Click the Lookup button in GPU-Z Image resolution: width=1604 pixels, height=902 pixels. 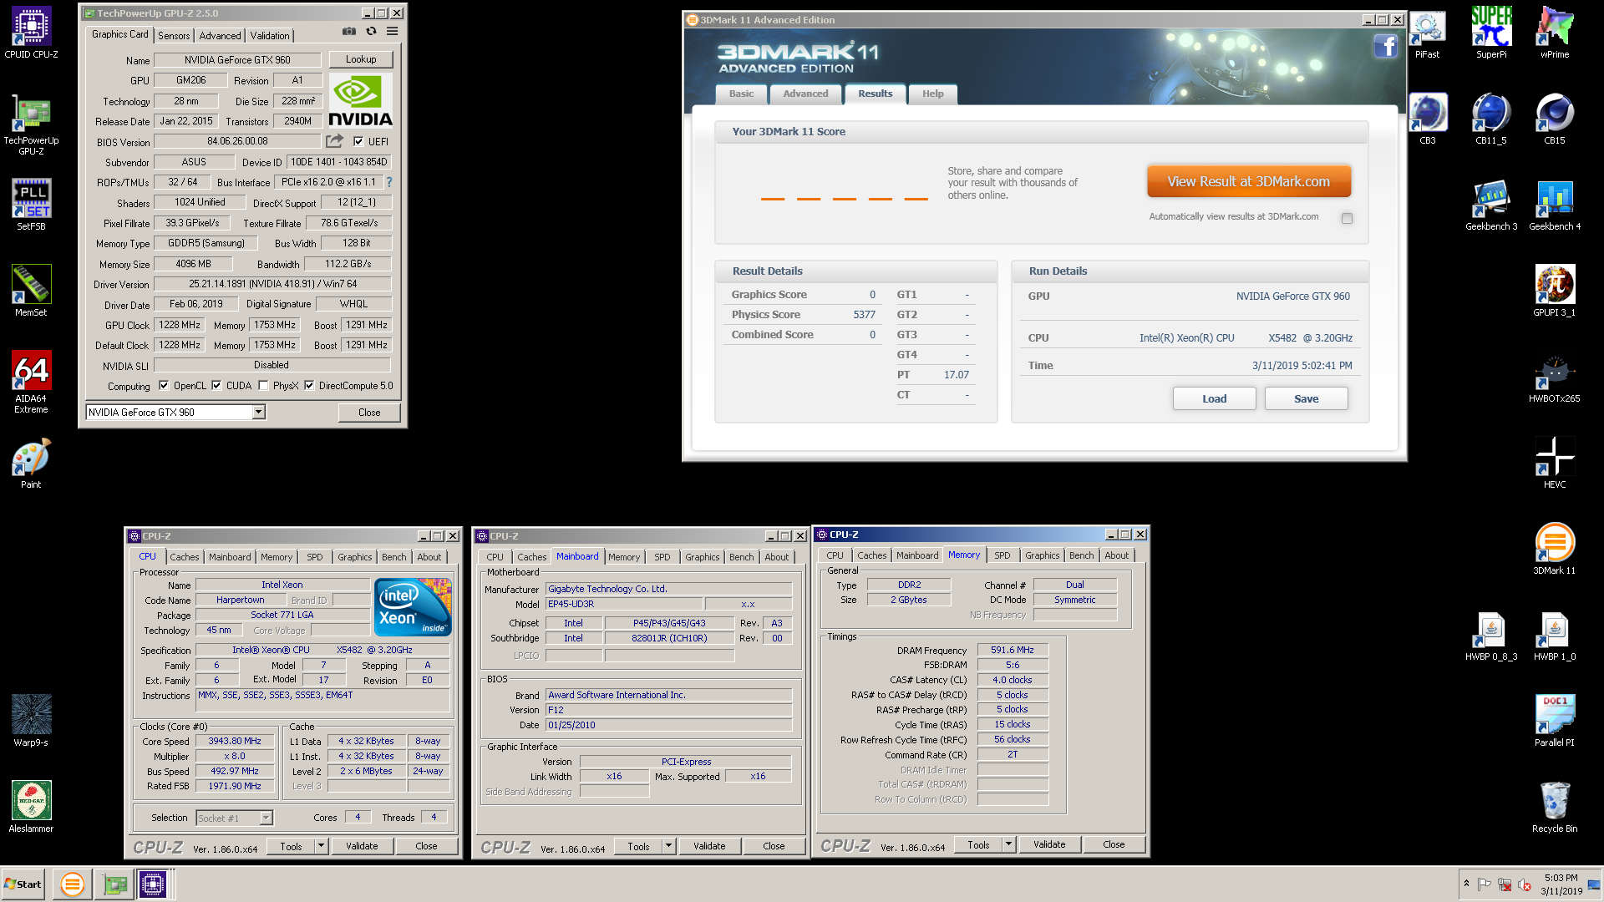coord(361,59)
